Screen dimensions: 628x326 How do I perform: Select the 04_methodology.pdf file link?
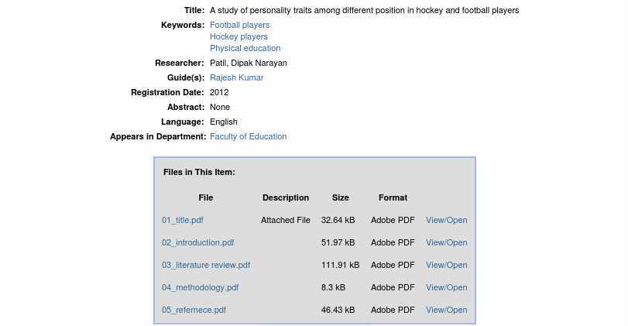[200, 287]
